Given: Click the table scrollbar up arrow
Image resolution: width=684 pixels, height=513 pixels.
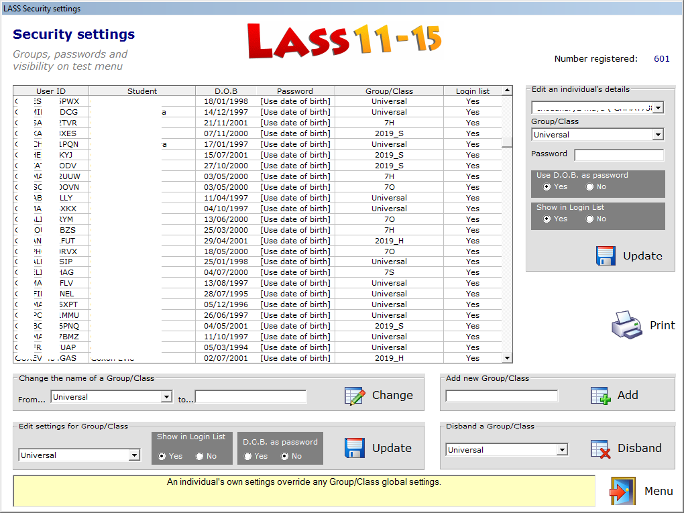Looking at the screenshot, I should click(507, 91).
